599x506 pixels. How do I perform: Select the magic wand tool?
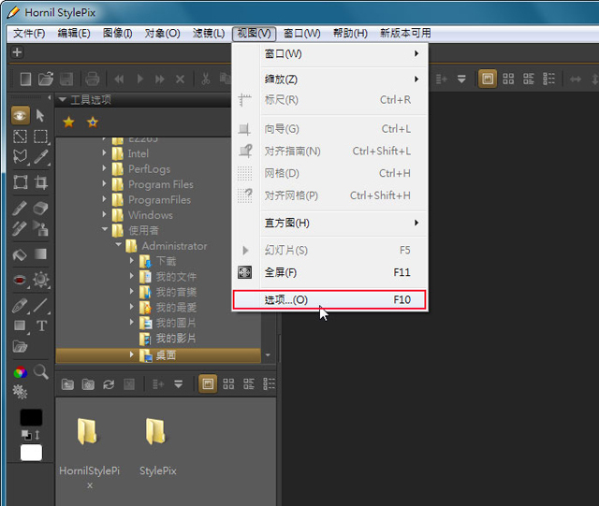click(40, 157)
